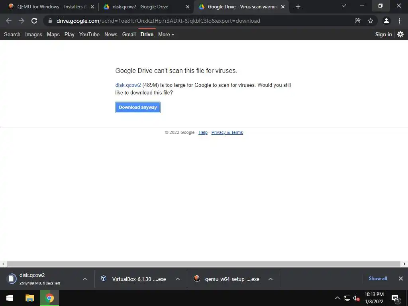Open File Explorer from taskbar
408x306 pixels.
click(x=29, y=298)
